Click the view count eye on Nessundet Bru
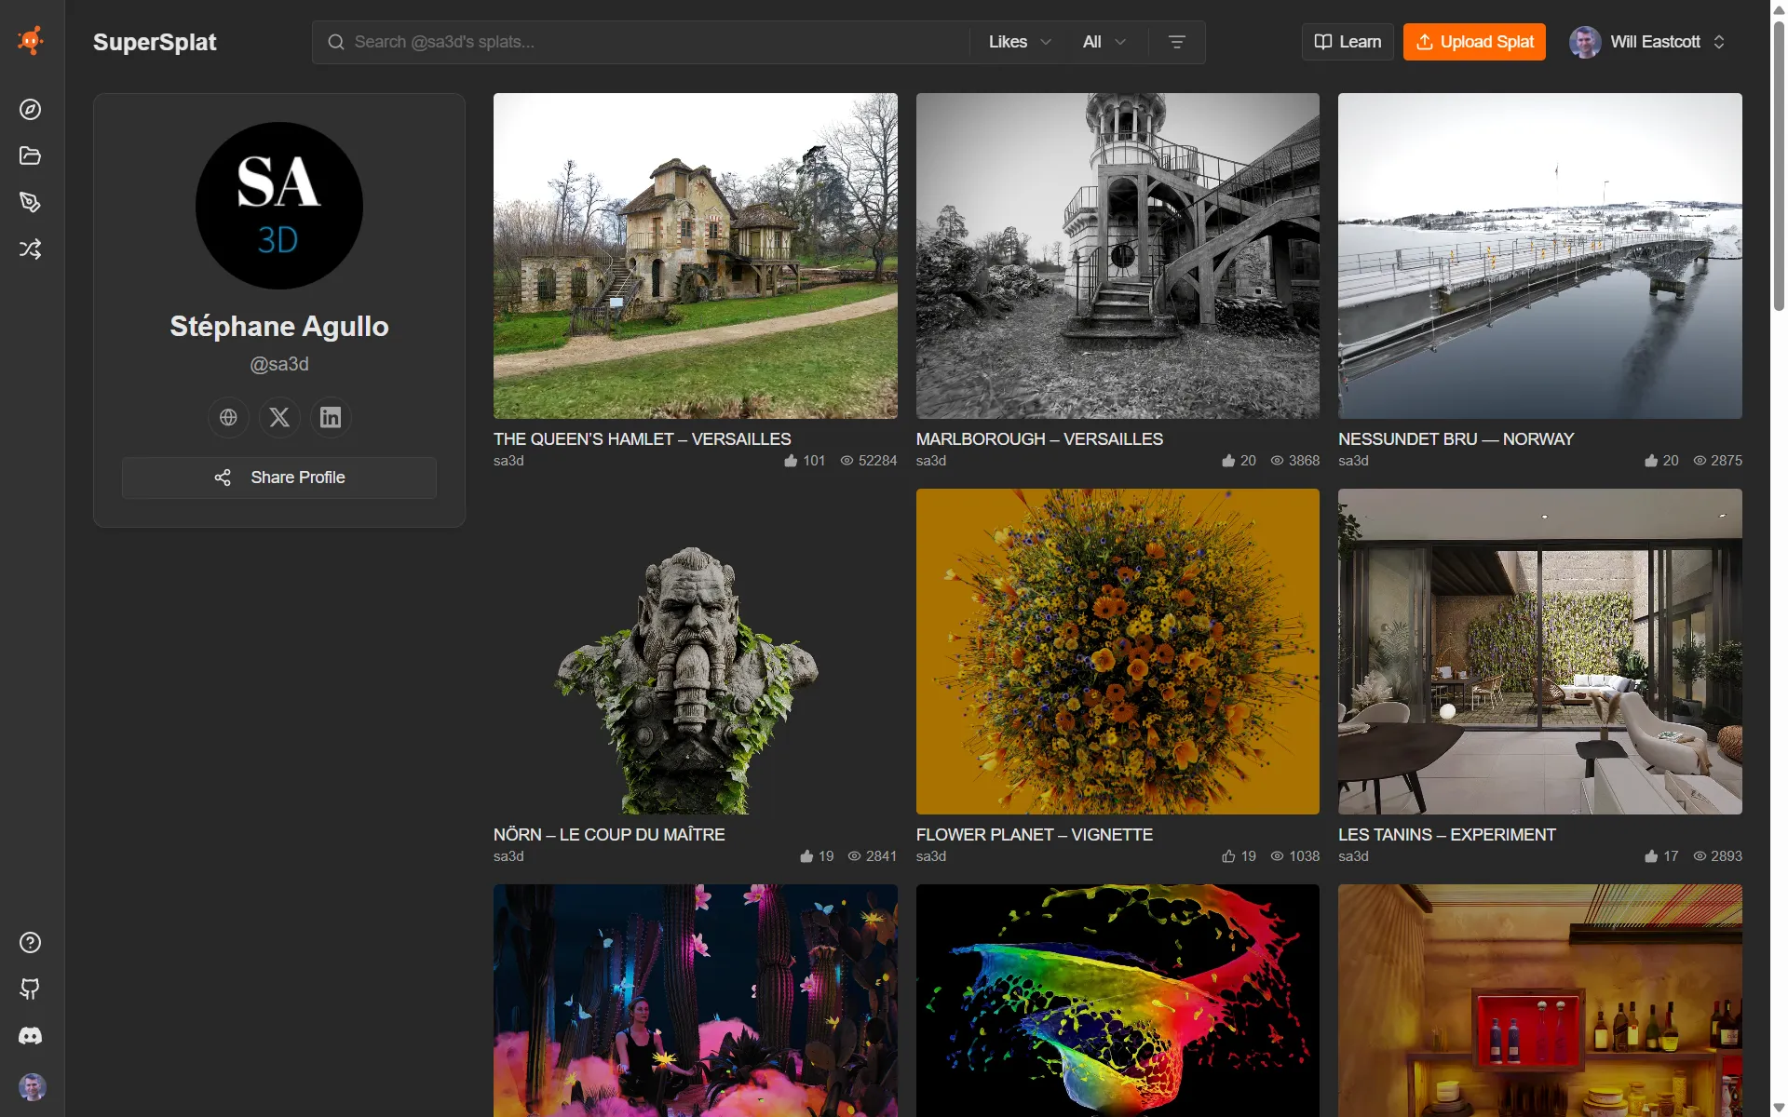1788x1117 pixels. tap(1700, 461)
